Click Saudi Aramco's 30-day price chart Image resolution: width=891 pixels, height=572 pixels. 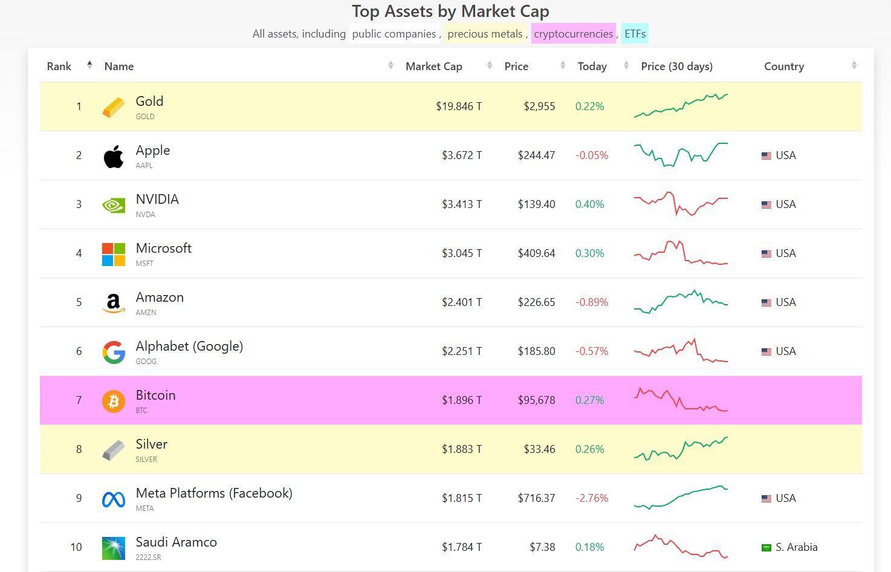(x=681, y=547)
